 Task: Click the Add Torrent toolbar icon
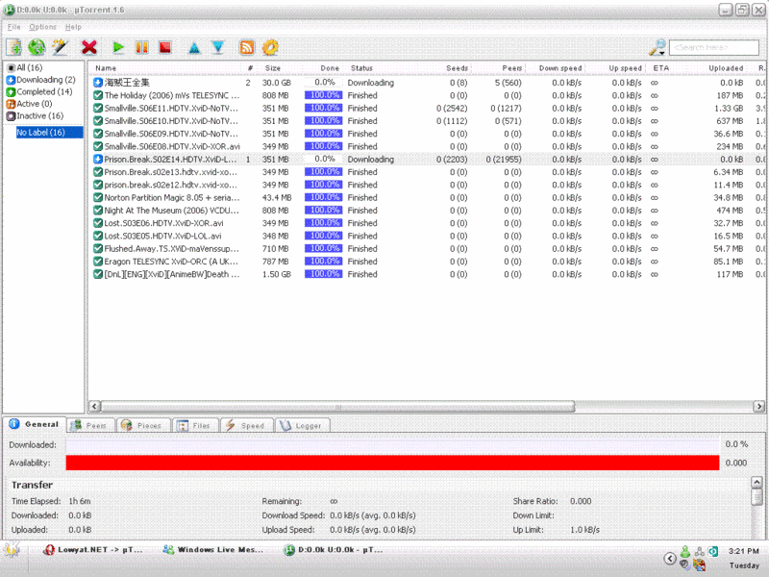13,47
